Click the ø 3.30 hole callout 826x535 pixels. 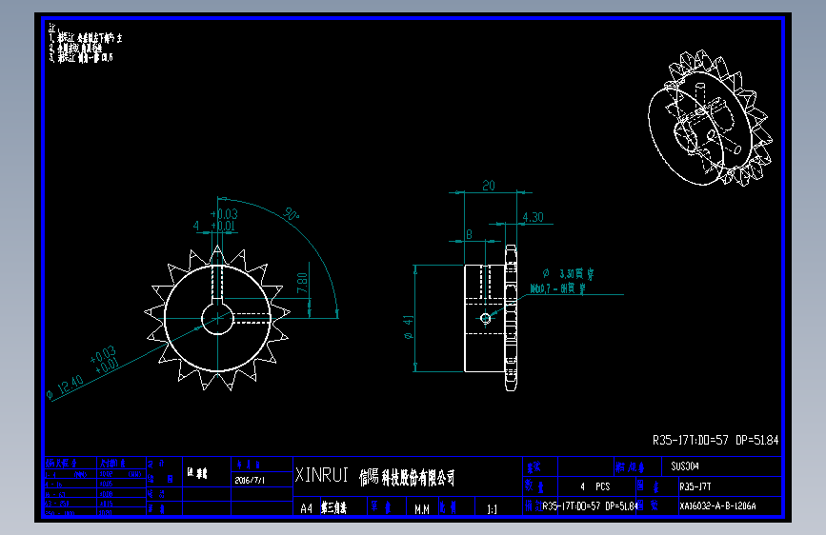click(x=568, y=274)
